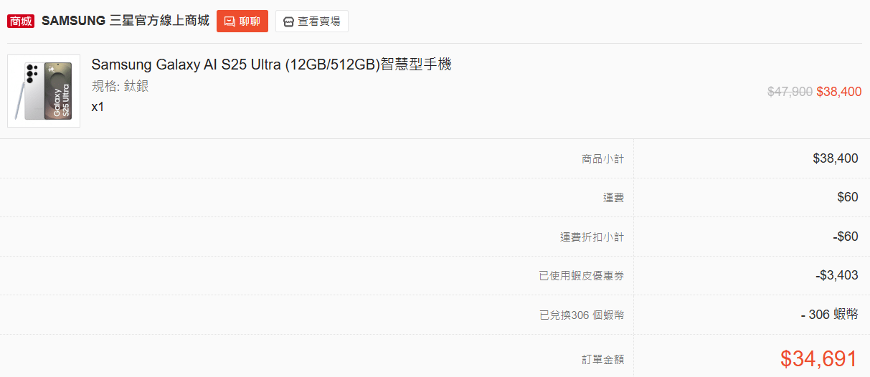Click the 訂單金額 order total label
The height and width of the screenshot is (377, 870).
coord(602,360)
